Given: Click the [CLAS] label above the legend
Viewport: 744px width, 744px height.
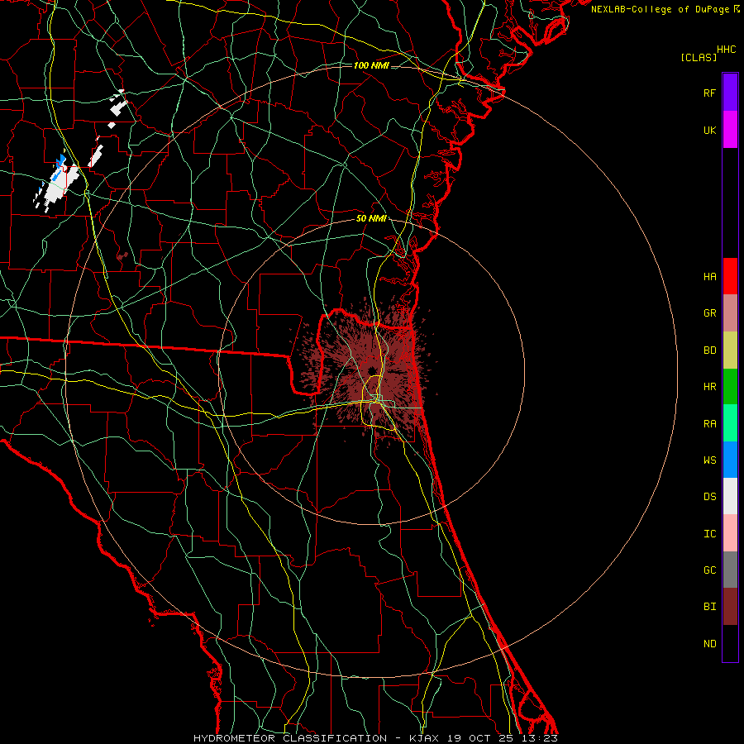Looking at the screenshot, I should click(699, 57).
